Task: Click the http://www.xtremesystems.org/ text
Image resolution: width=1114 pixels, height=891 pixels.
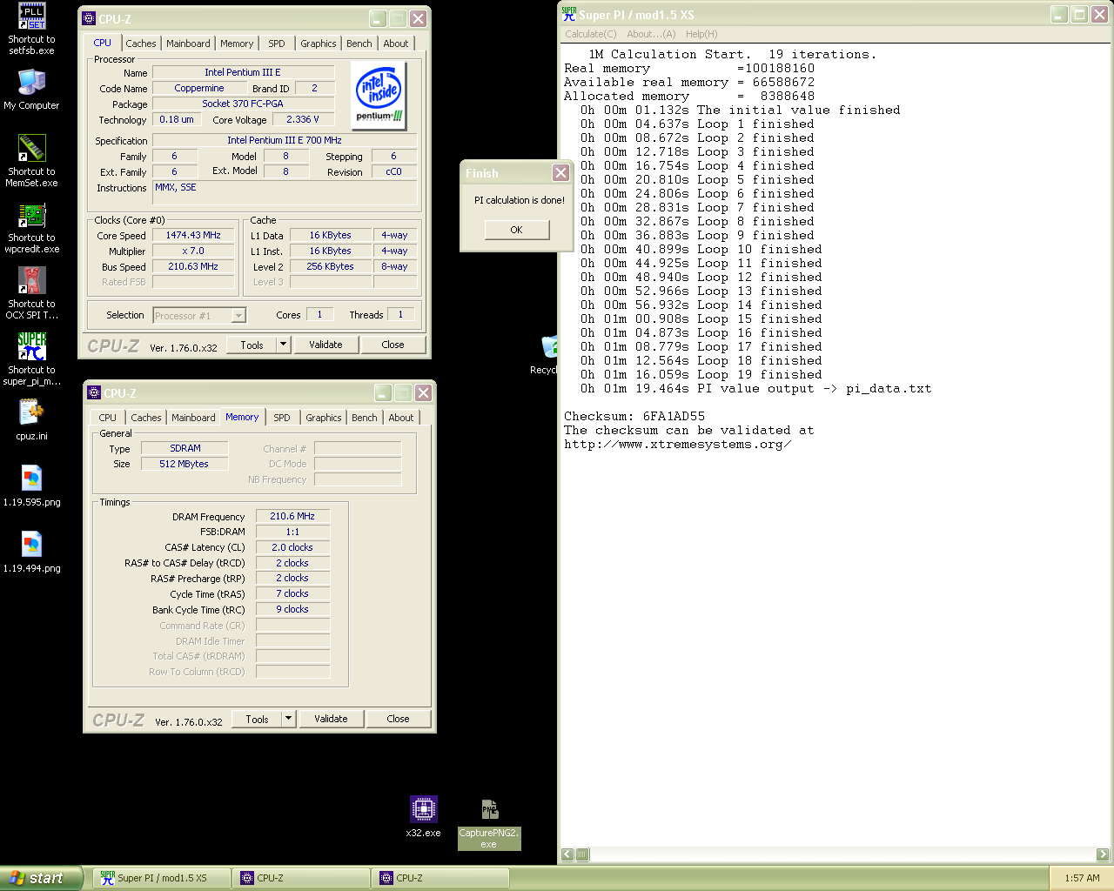Action: tap(678, 445)
